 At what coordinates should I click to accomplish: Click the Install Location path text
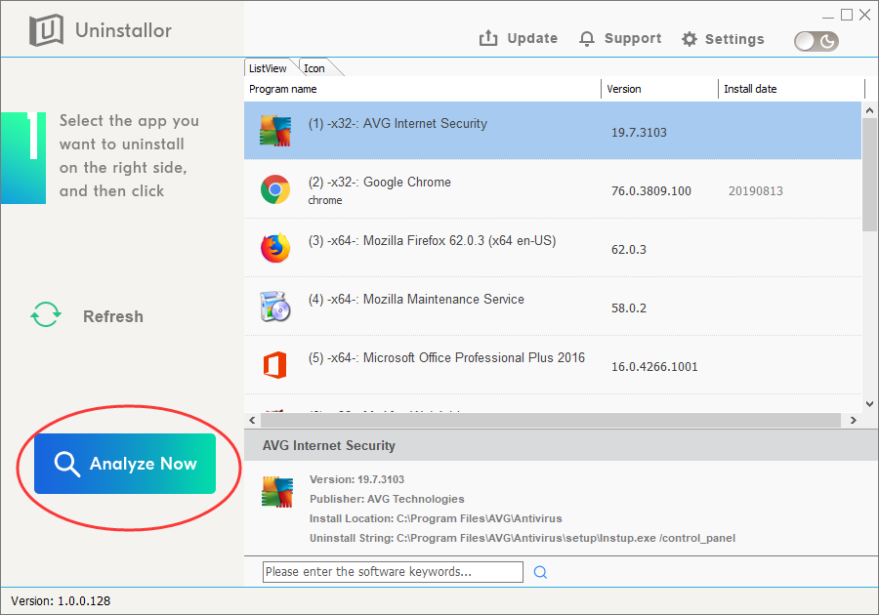pyautogui.click(x=436, y=518)
